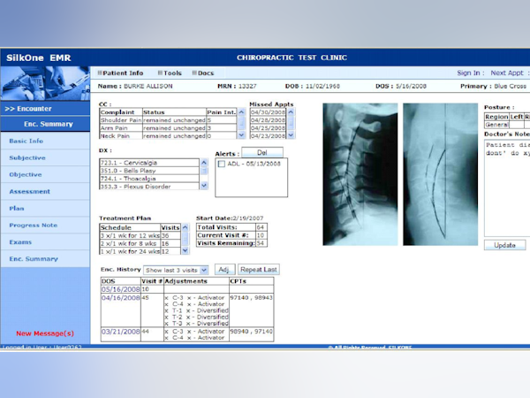Click the MRN value 13327
Viewport: 530px width, 398px height.
[247, 86]
